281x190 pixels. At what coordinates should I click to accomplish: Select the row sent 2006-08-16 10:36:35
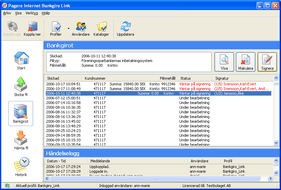pos(158,107)
